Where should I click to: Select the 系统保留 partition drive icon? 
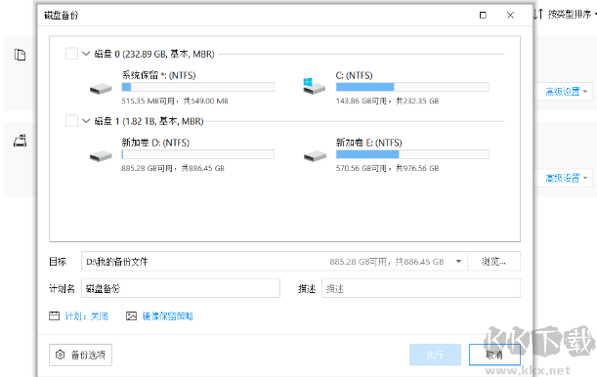(x=101, y=89)
